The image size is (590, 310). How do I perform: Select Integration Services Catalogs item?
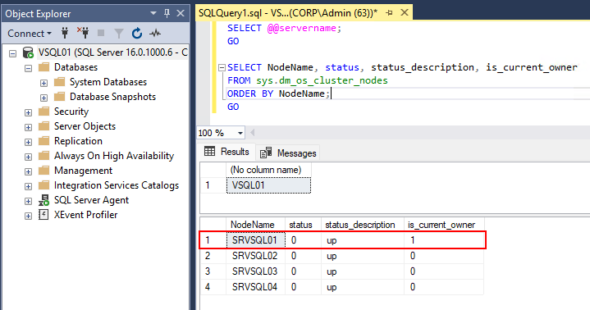point(117,185)
